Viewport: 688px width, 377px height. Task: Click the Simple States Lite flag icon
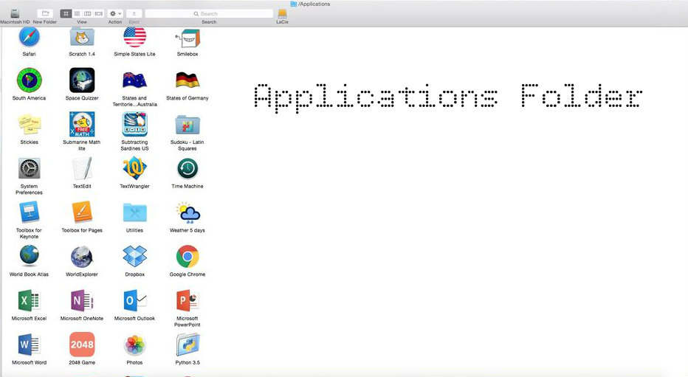pos(134,37)
